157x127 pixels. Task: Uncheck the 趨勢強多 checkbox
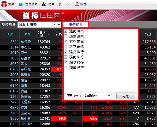click(x=66, y=62)
